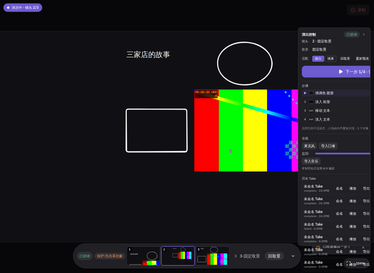The image size is (374, 273).
Task: Play the 24.3MB take
Action: [353, 201]
